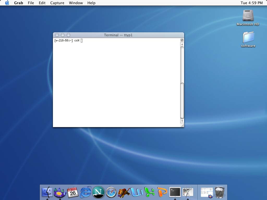Launch Fetch dog icon in dock
This screenshot has height=200, width=267.
[124, 192]
